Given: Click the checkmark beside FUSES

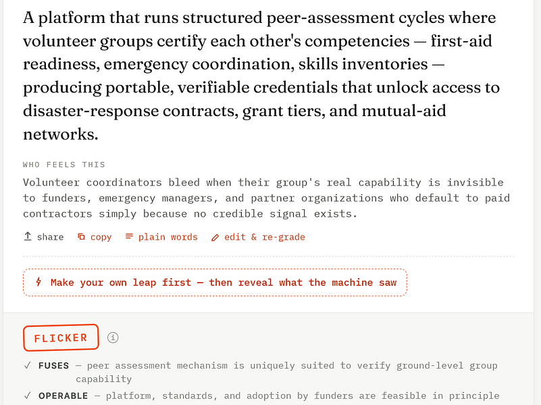Looking at the screenshot, I should [28, 365].
